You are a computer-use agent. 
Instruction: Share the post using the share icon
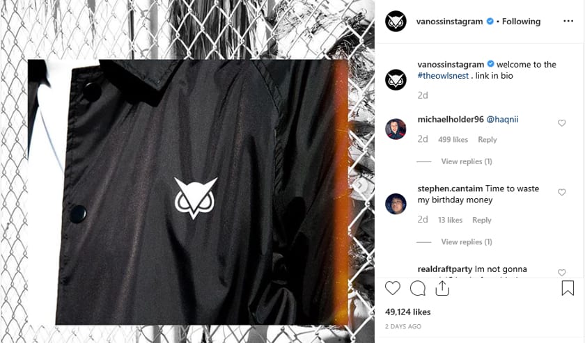(442, 288)
